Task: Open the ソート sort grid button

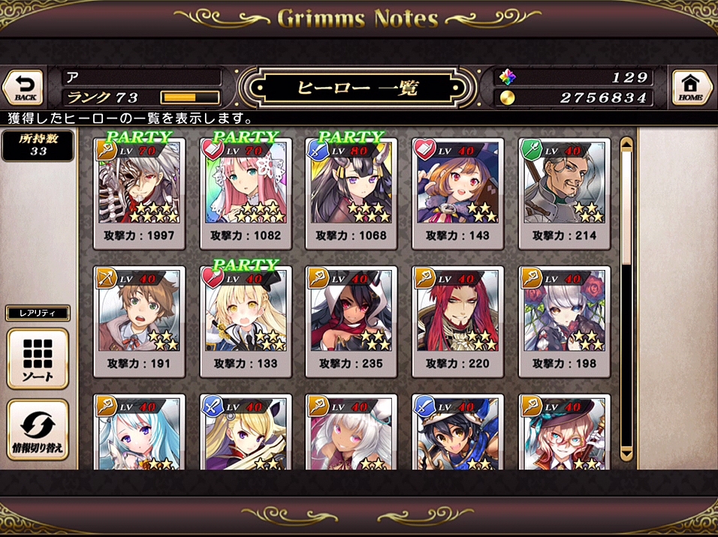Action: [38, 359]
